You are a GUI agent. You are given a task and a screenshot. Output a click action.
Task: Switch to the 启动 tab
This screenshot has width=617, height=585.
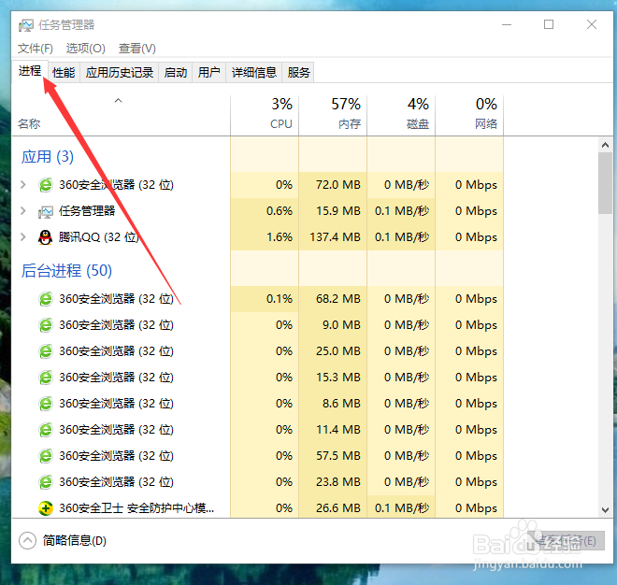(176, 72)
